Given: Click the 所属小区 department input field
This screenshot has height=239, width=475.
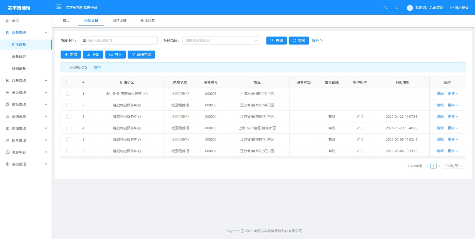Looking at the screenshot, I should (118, 41).
